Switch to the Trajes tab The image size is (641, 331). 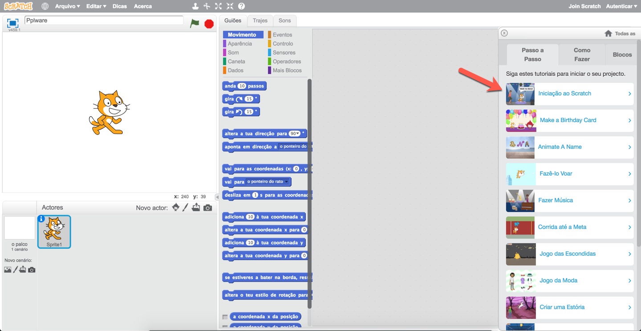[x=260, y=20]
